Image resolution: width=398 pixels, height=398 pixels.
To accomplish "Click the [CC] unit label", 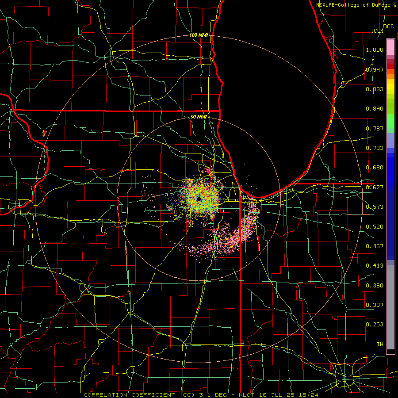I will pos(377,31).
